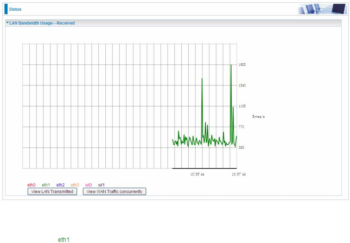Screen dimensions: 350x243
Task: Click the 770 axis value label
Action: coord(241,127)
